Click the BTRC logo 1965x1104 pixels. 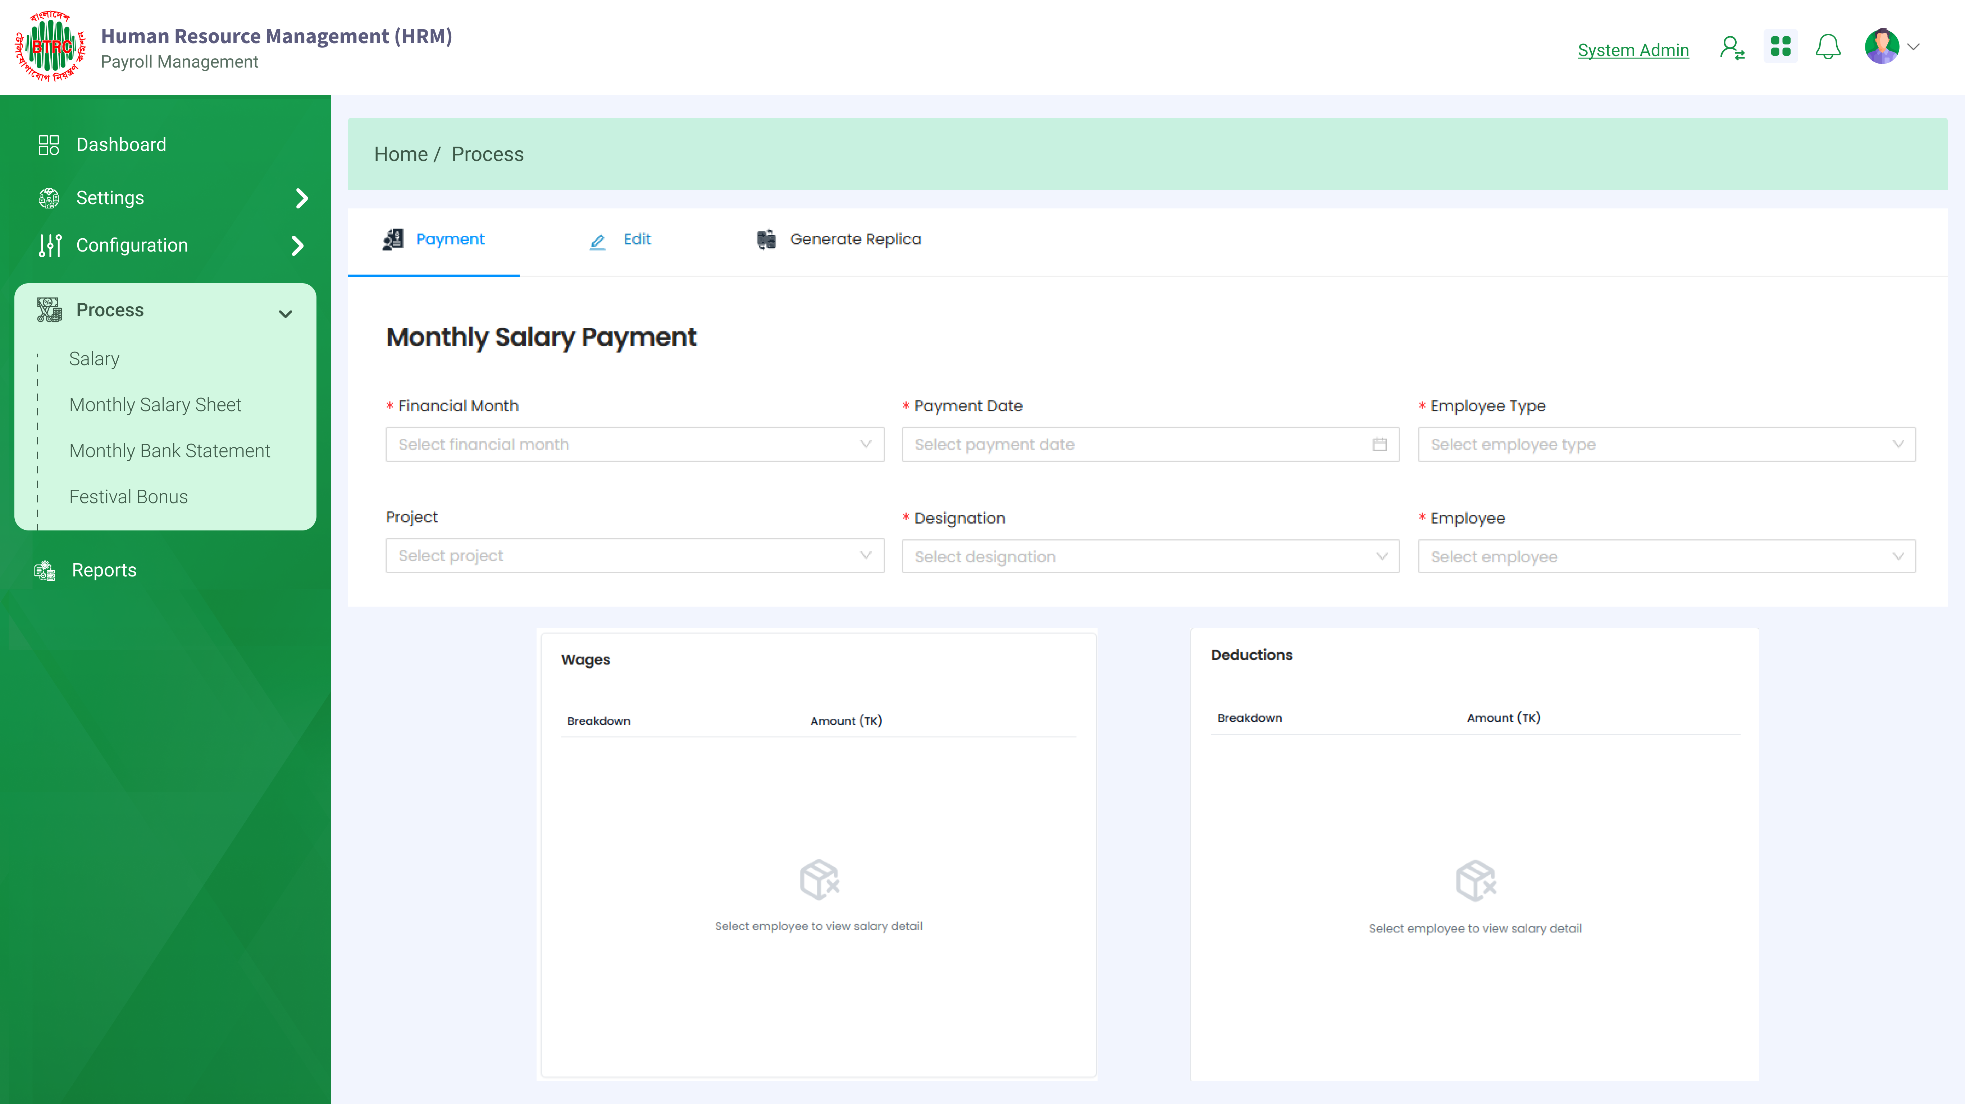[50, 46]
